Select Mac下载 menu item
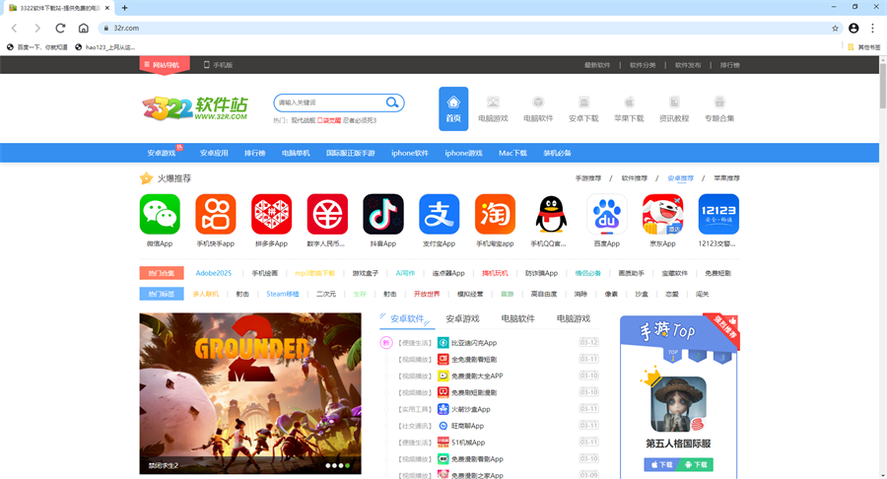This screenshot has width=887, height=479. (x=512, y=153)
